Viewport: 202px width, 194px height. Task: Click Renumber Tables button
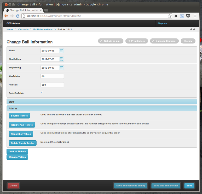[x=21, y=134]
